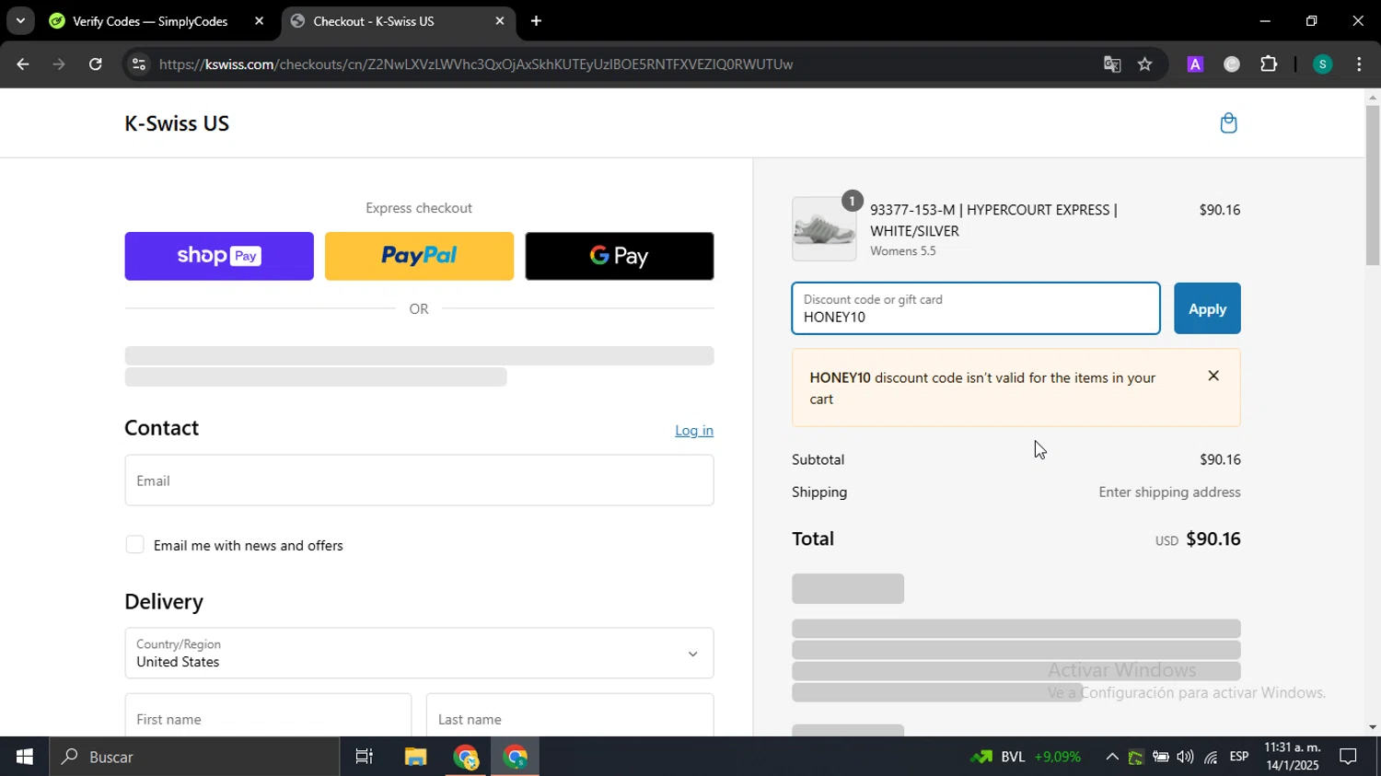1381x776 pixels.
Task: Open File Explorer from taskbar
Action: click(x=415, y=757)
